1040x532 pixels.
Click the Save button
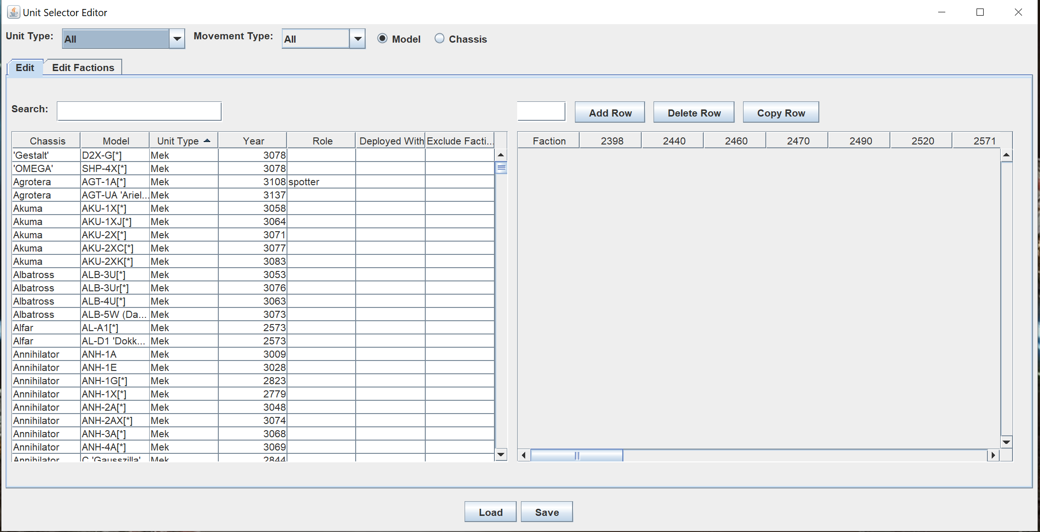[547, 512]
